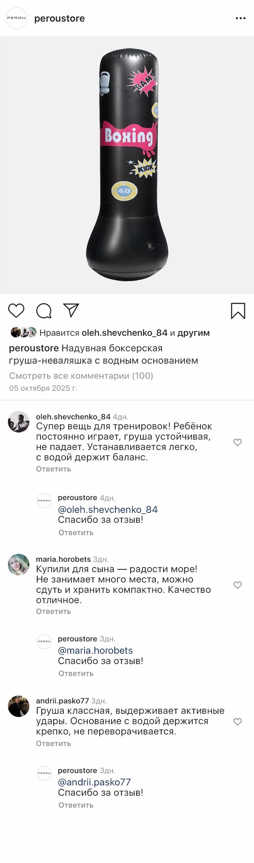View andrii.pasko77's avatar
254x863 pixels.
pyautogui.click(x=19, y=706)
